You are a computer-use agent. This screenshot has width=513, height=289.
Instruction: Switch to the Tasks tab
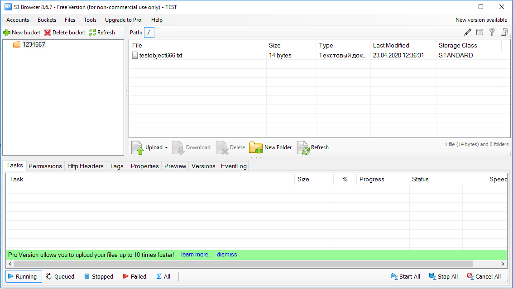coord(15,166)
